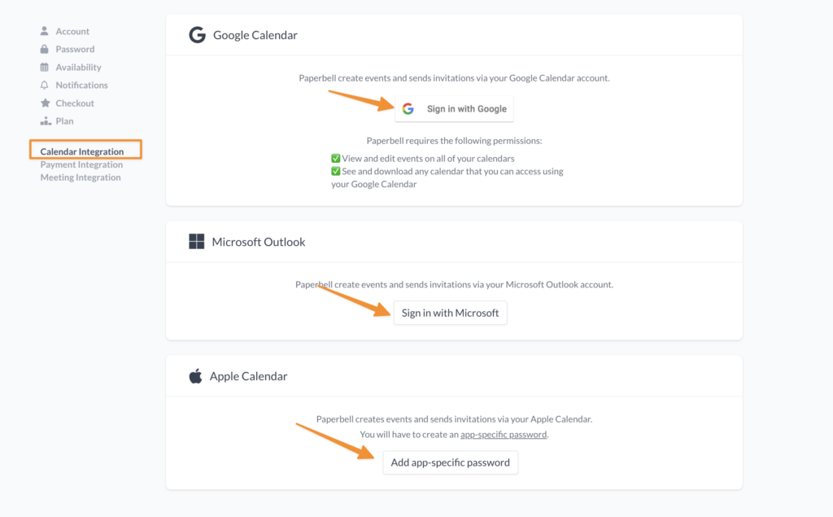Click the green checkmark beside See and download

[336, 171]
